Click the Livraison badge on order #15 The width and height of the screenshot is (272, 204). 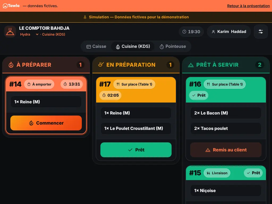217,173
